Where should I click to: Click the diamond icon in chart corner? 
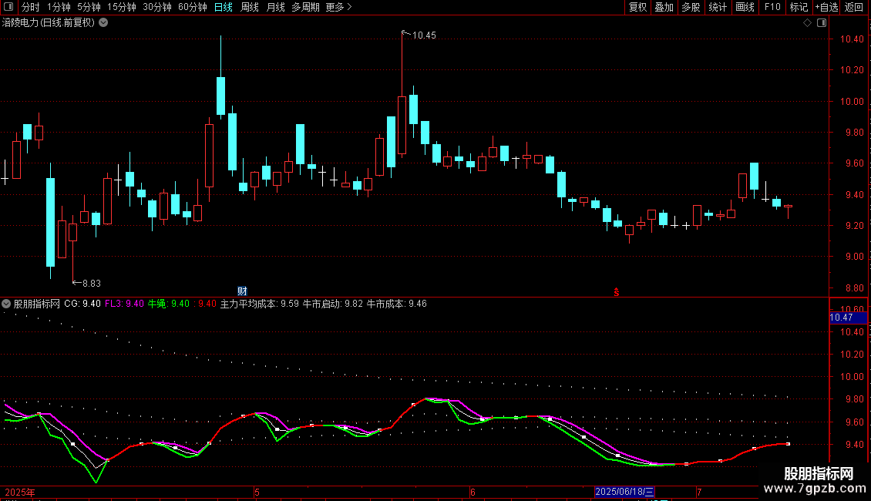[x=807, y=23]
